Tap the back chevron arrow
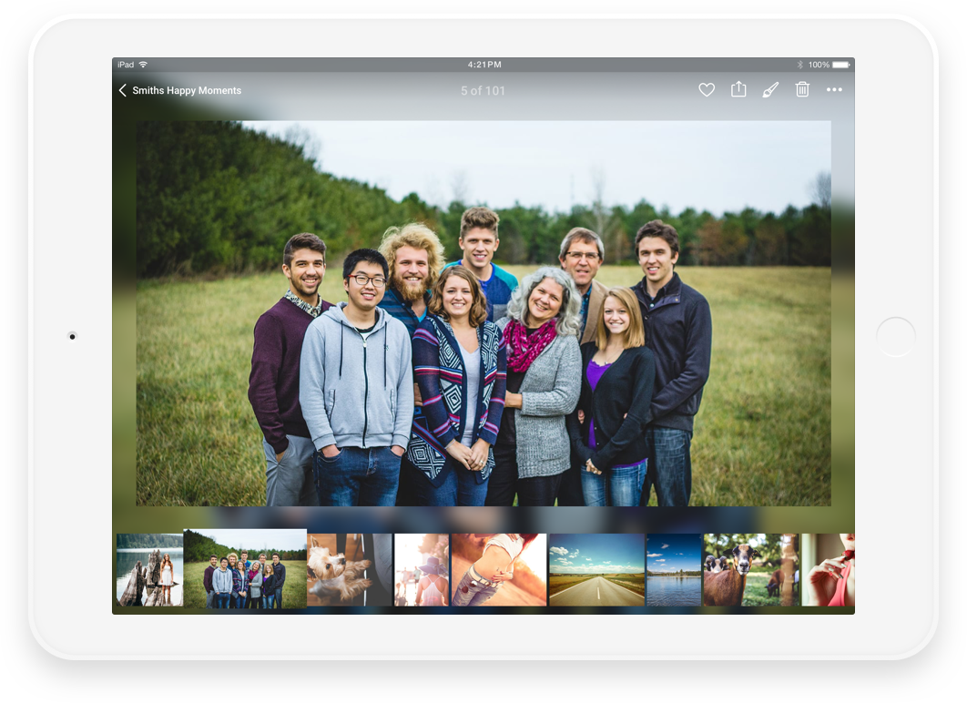The image size is (967, 703). point(123,90)
